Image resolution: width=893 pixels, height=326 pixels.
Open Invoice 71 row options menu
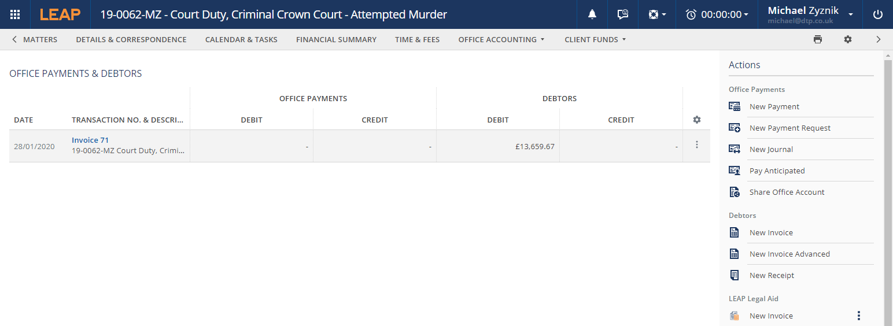coord(697,145)
